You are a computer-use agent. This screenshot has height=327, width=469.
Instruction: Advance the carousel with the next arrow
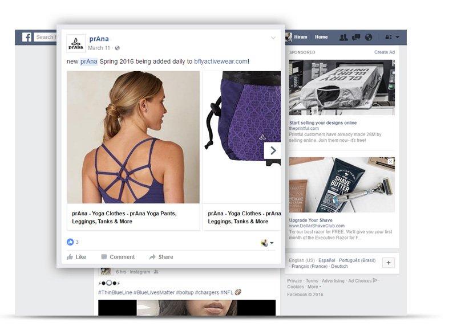point(273,151)
